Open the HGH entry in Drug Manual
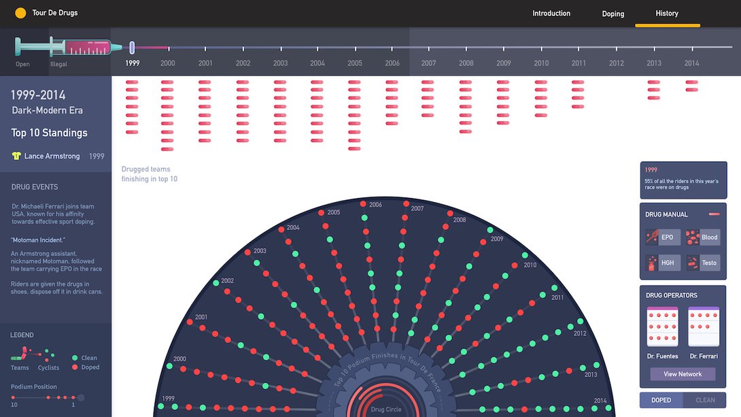This screenshot has height=417, width=741. [x=663, y=263]
